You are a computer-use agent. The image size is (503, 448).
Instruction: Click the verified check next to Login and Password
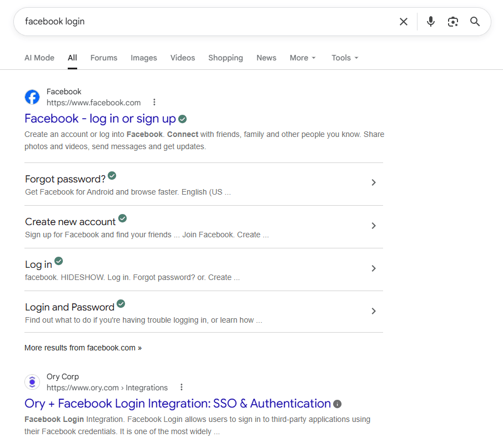pyautogui.click(x=121, y=303)
